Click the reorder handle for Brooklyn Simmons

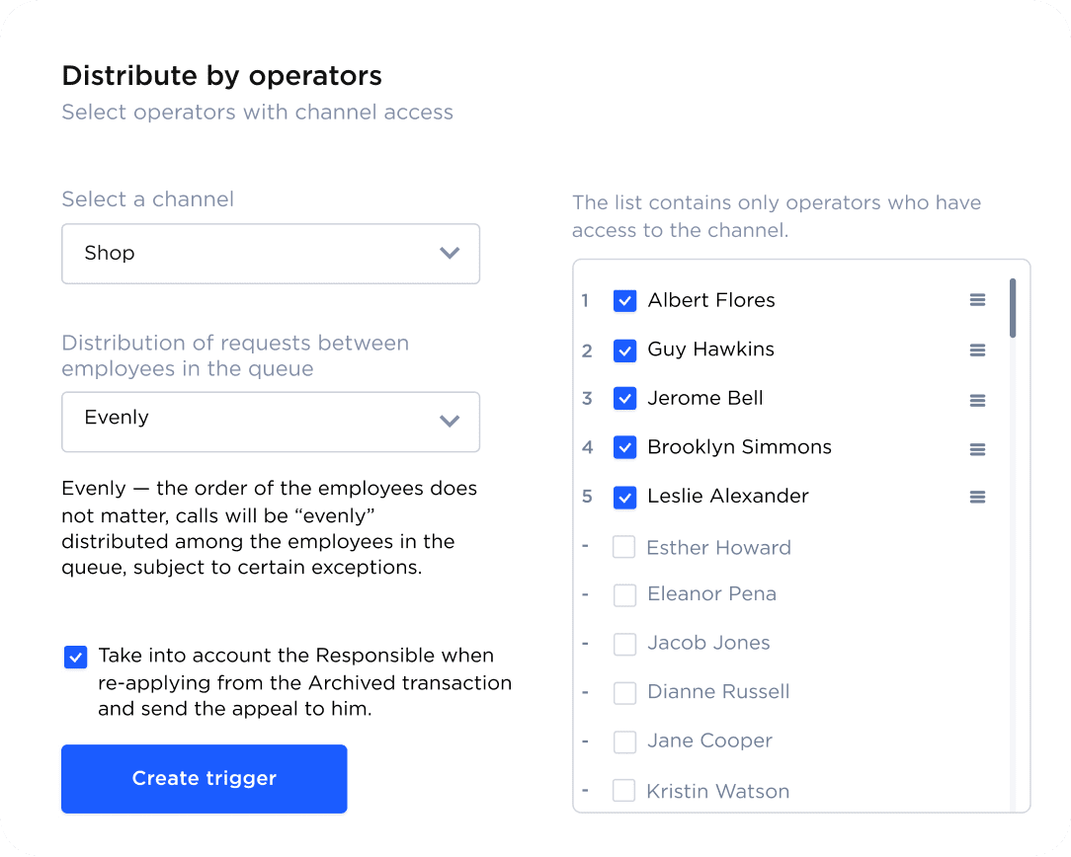(x=977, y=448)
